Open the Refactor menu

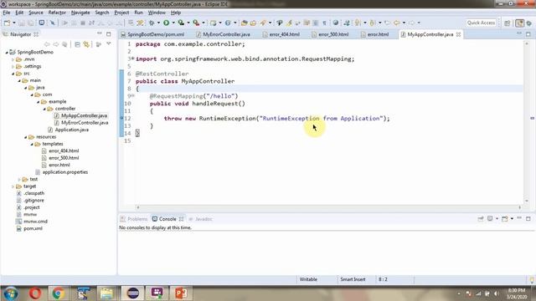[57, 13]
